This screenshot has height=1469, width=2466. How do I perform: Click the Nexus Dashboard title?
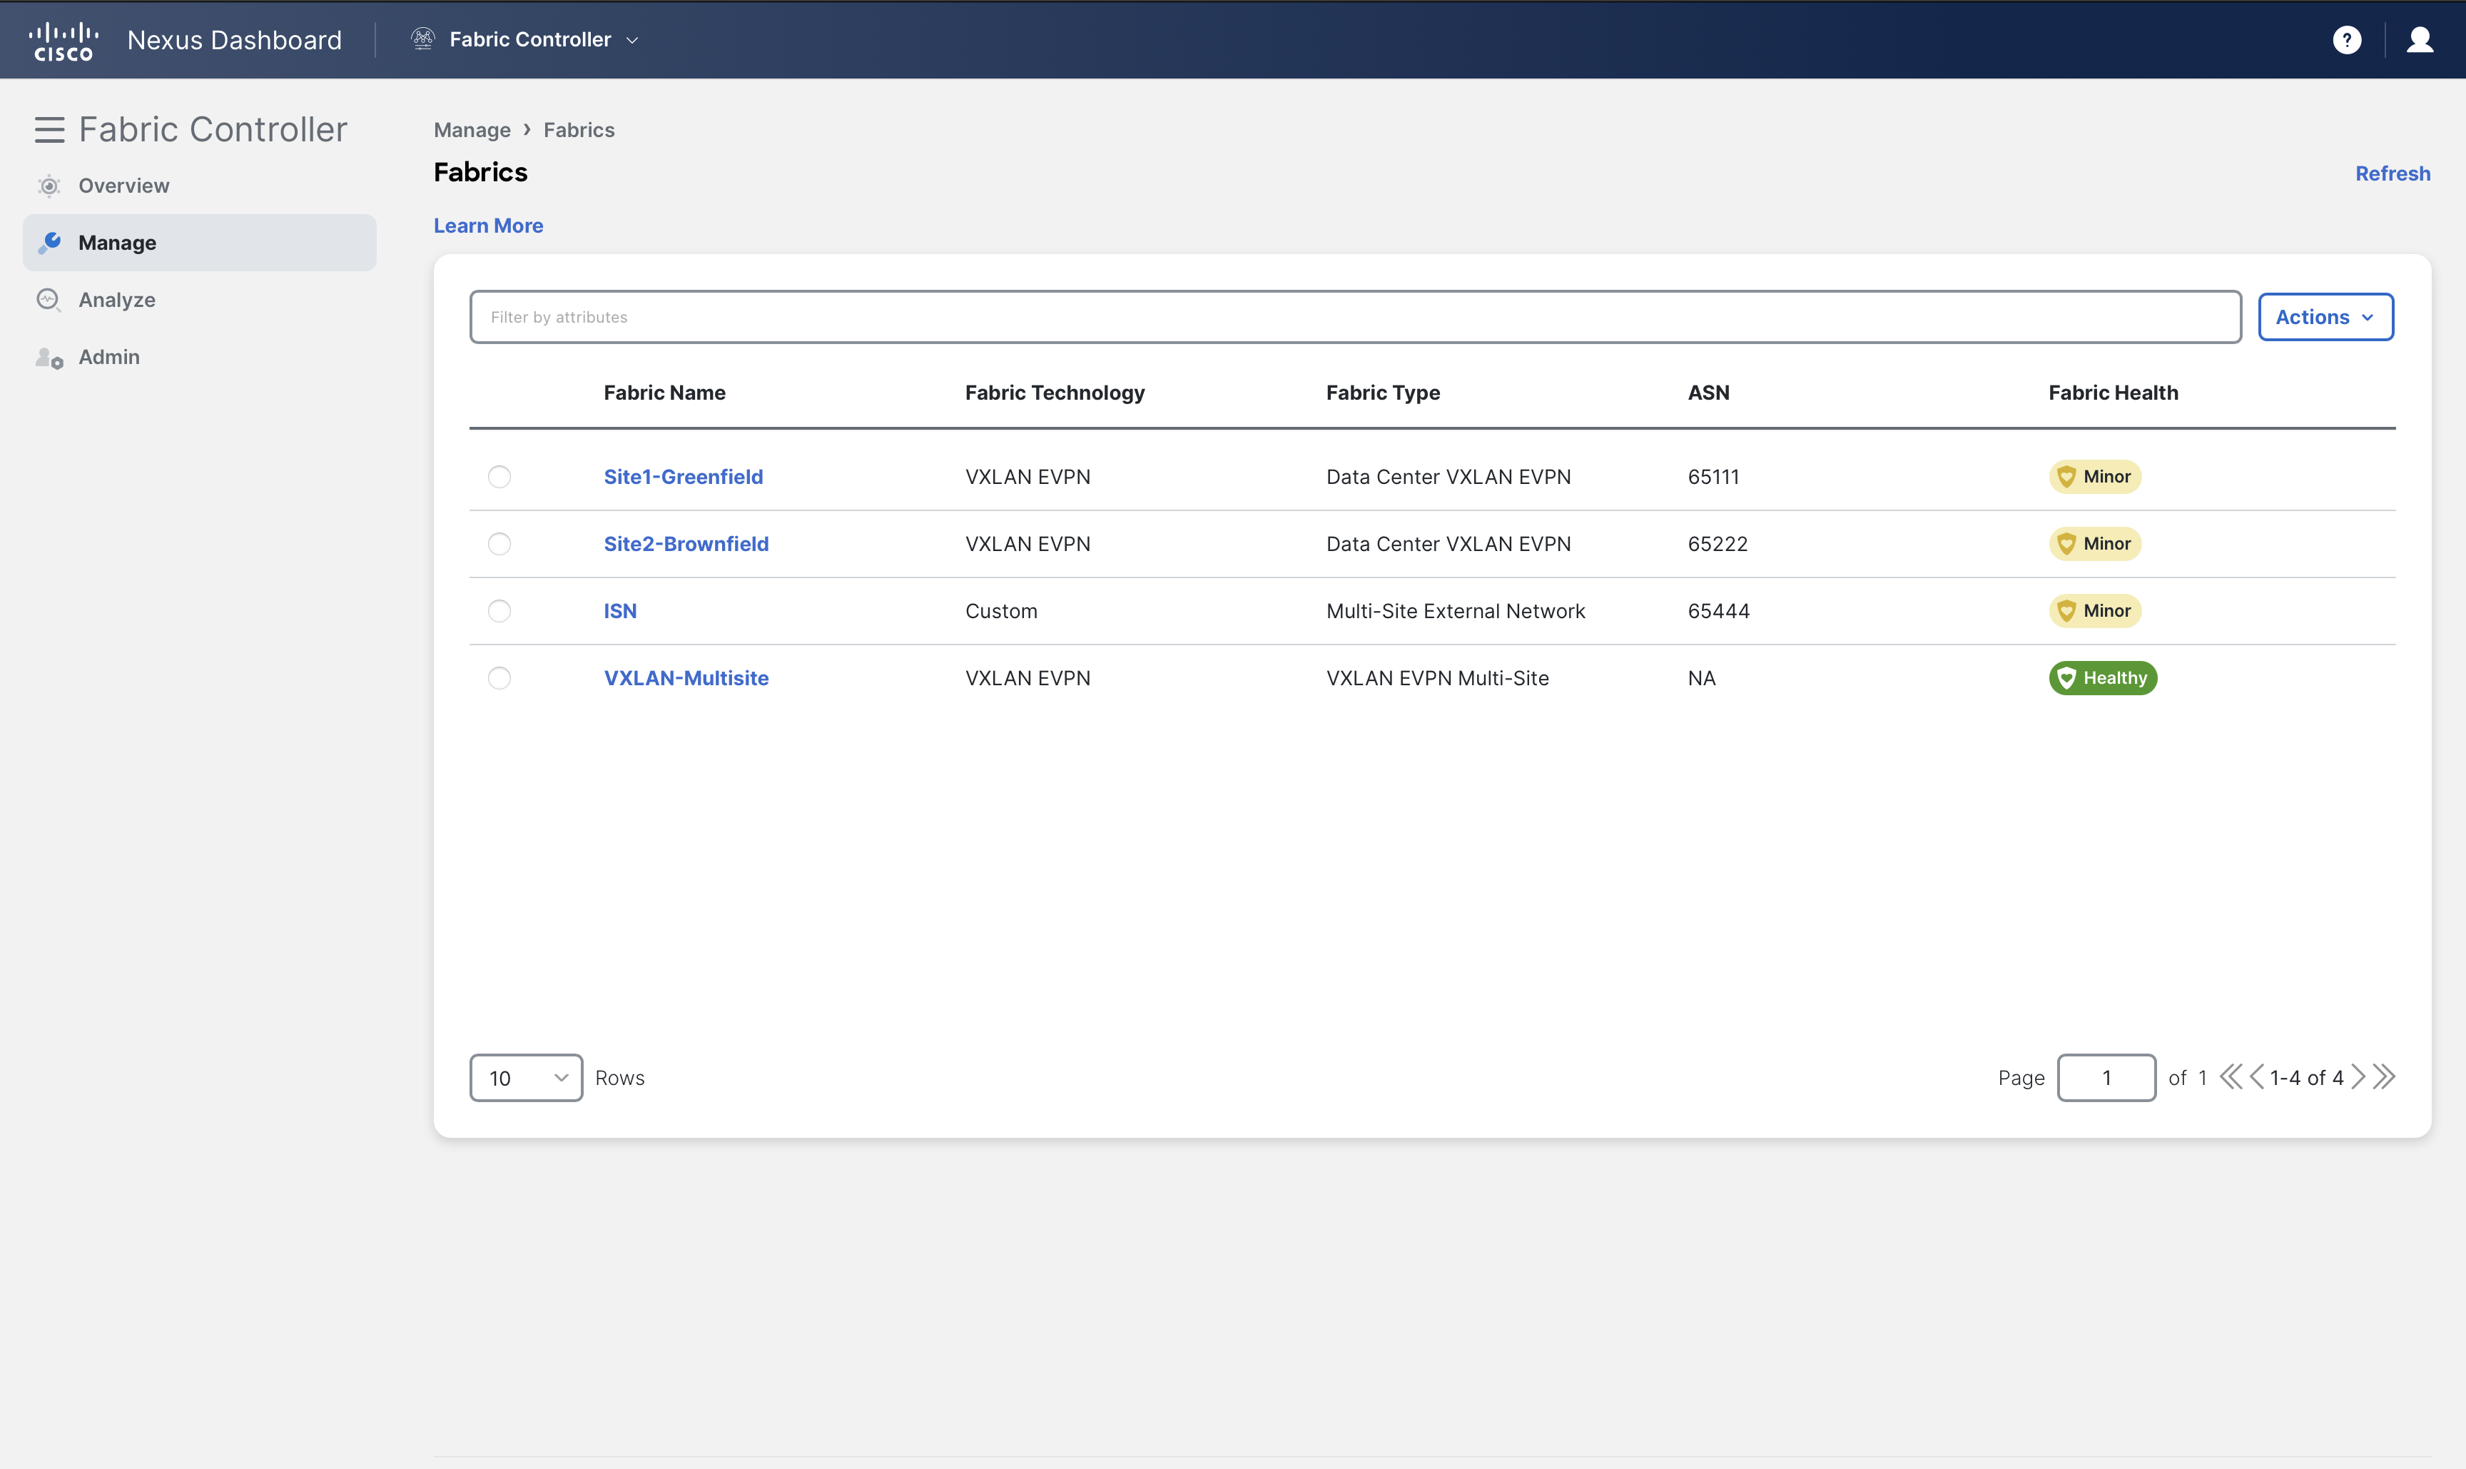(235, 39)
